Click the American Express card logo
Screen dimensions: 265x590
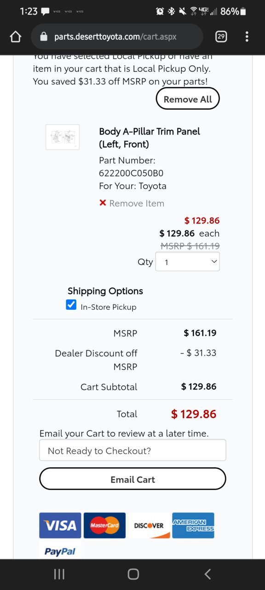pos(193,525)
